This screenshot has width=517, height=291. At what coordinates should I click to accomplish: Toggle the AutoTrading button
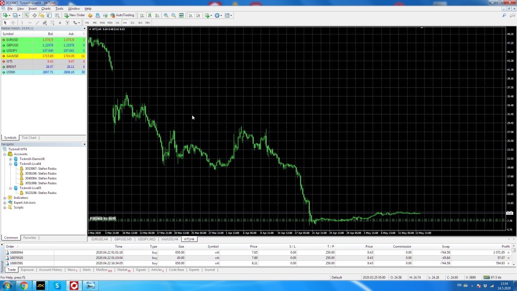(122, 16)
